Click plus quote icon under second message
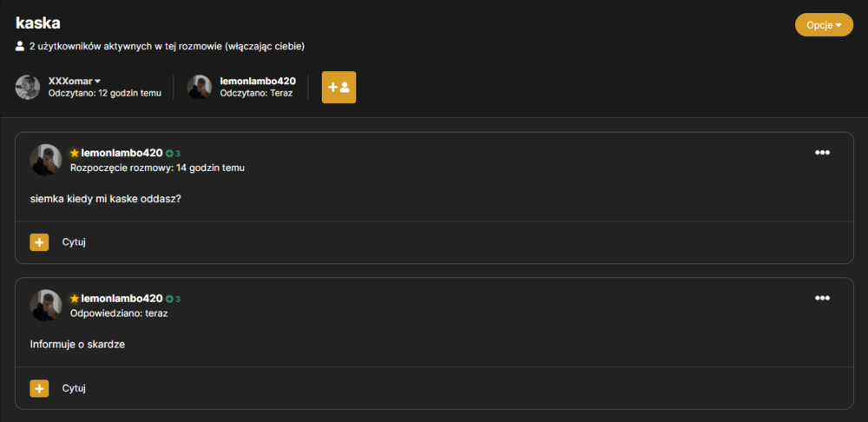 point(39,388)
